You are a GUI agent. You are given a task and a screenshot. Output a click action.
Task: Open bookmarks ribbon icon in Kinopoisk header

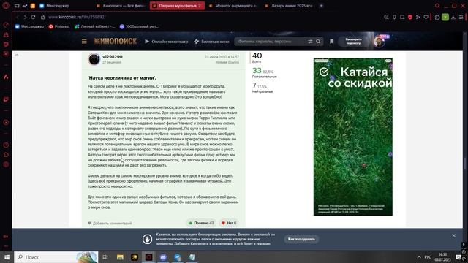point(331,42)
